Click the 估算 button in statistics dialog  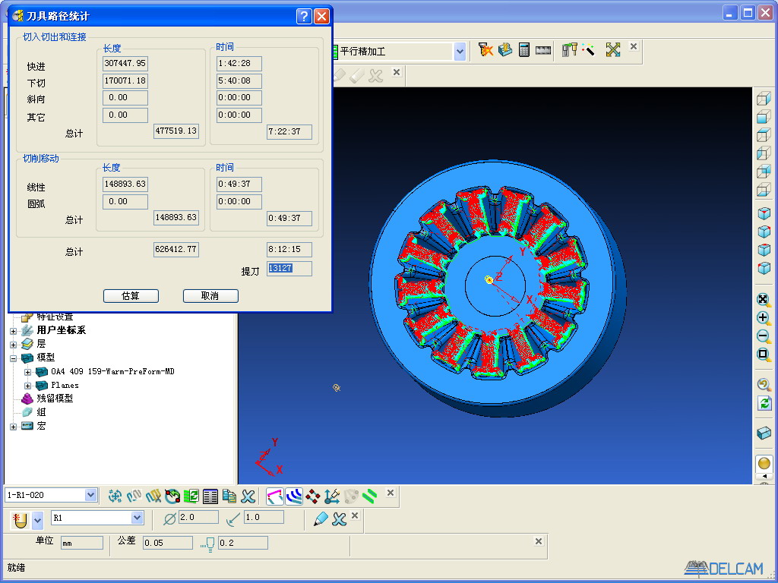coord(131,296)
